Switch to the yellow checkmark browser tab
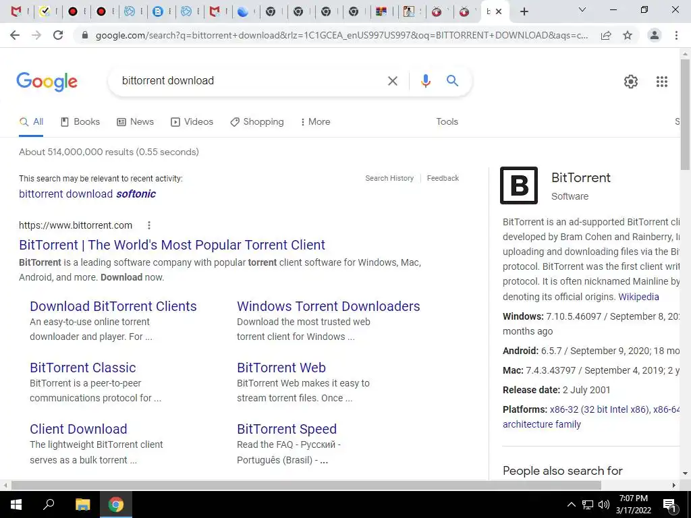691x518 pixels. coord(44,12)
